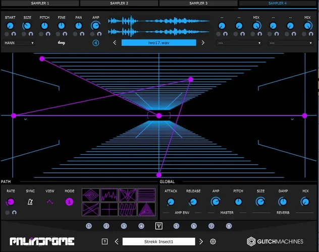This screenshot has width=319, height=252.
Task: Open the second effect type dropdown
Action: (290, 43)
